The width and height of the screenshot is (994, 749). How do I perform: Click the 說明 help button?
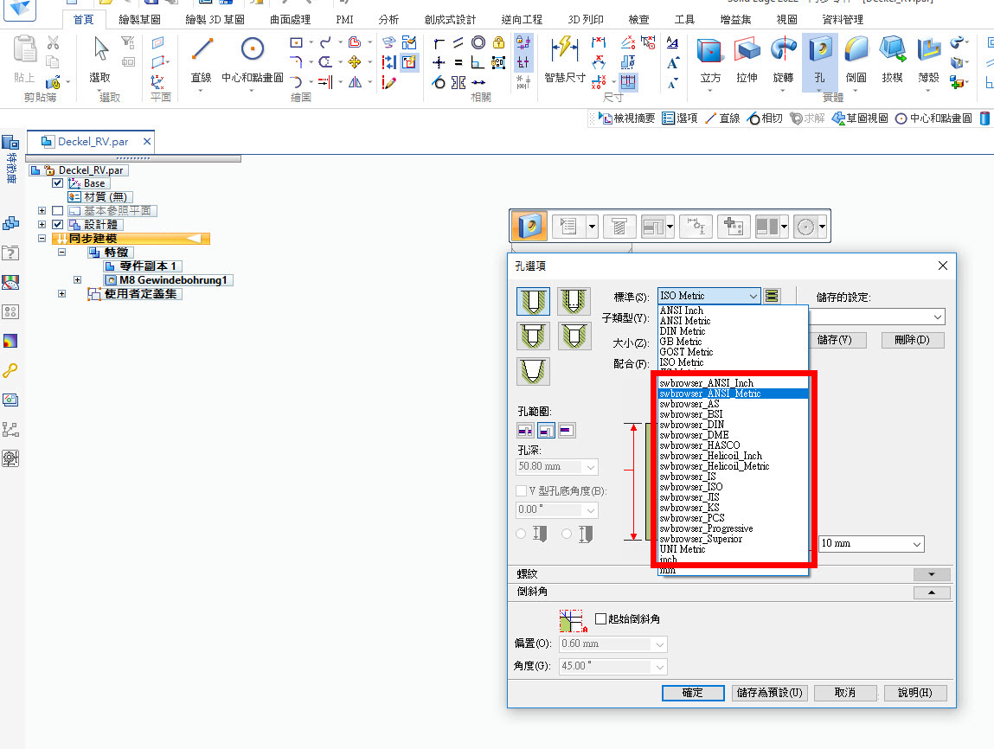(x=915, y=694)
